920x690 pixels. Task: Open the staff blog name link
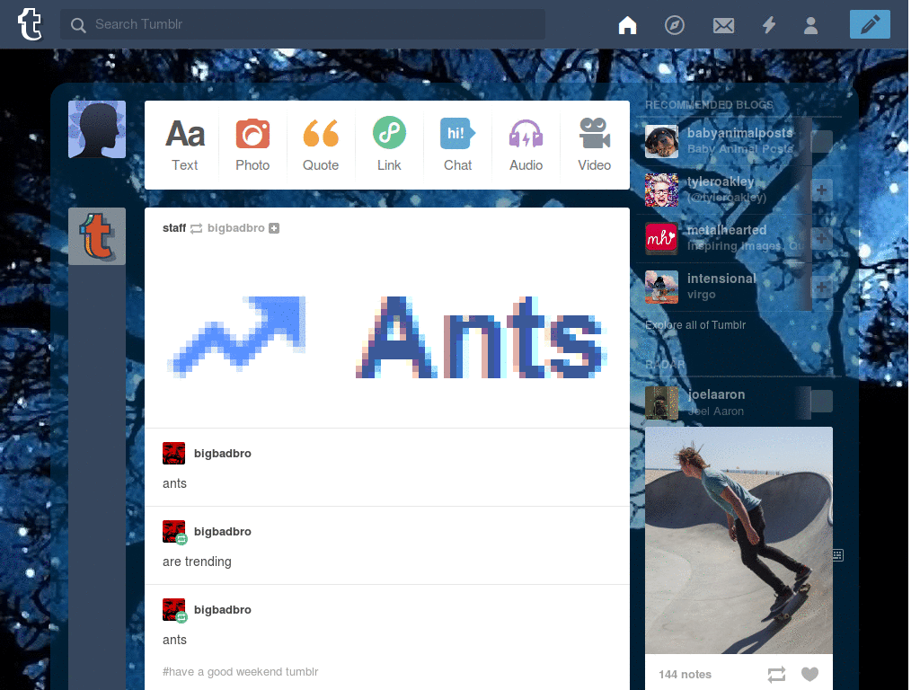(174, 228)
